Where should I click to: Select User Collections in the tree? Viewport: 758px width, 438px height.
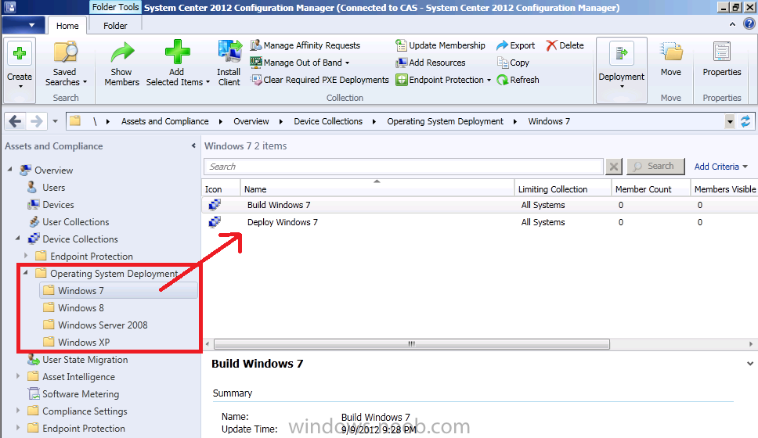(x=75, y=222)
